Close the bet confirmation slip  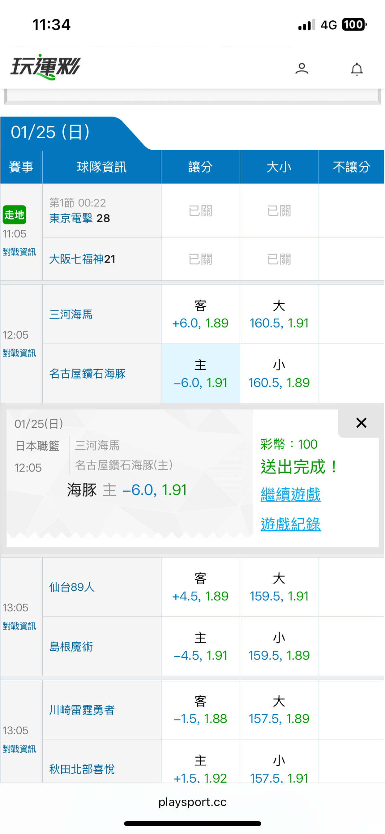tap(361, 423)
